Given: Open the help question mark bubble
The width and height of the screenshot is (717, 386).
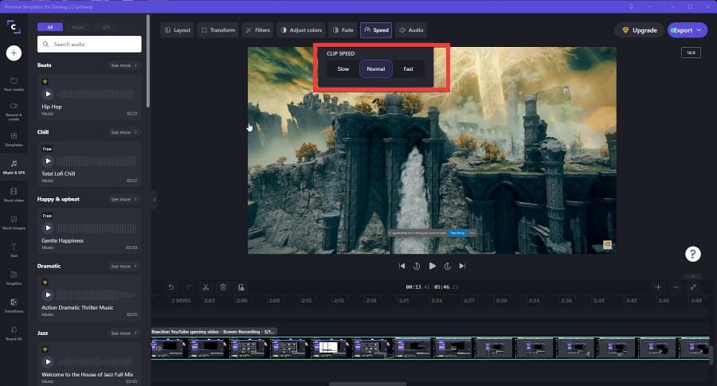Looking at the screenshot, I should [693, 254].
